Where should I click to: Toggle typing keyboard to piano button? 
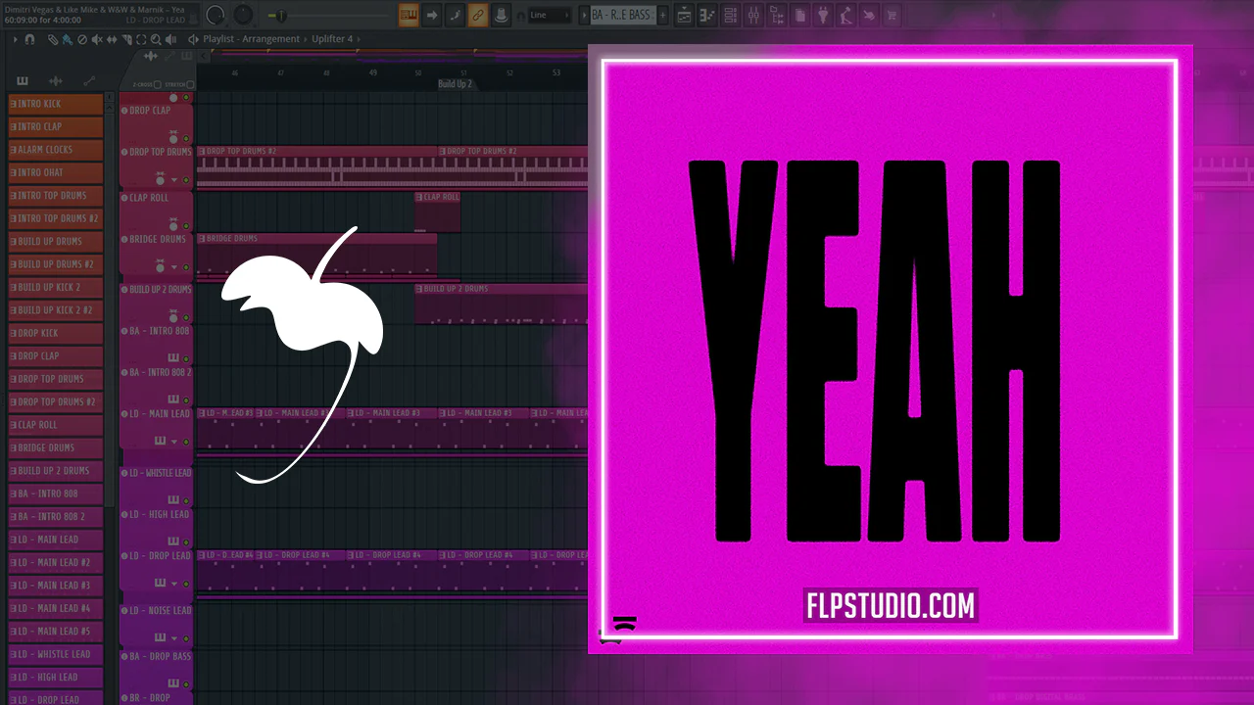point(409,15)
